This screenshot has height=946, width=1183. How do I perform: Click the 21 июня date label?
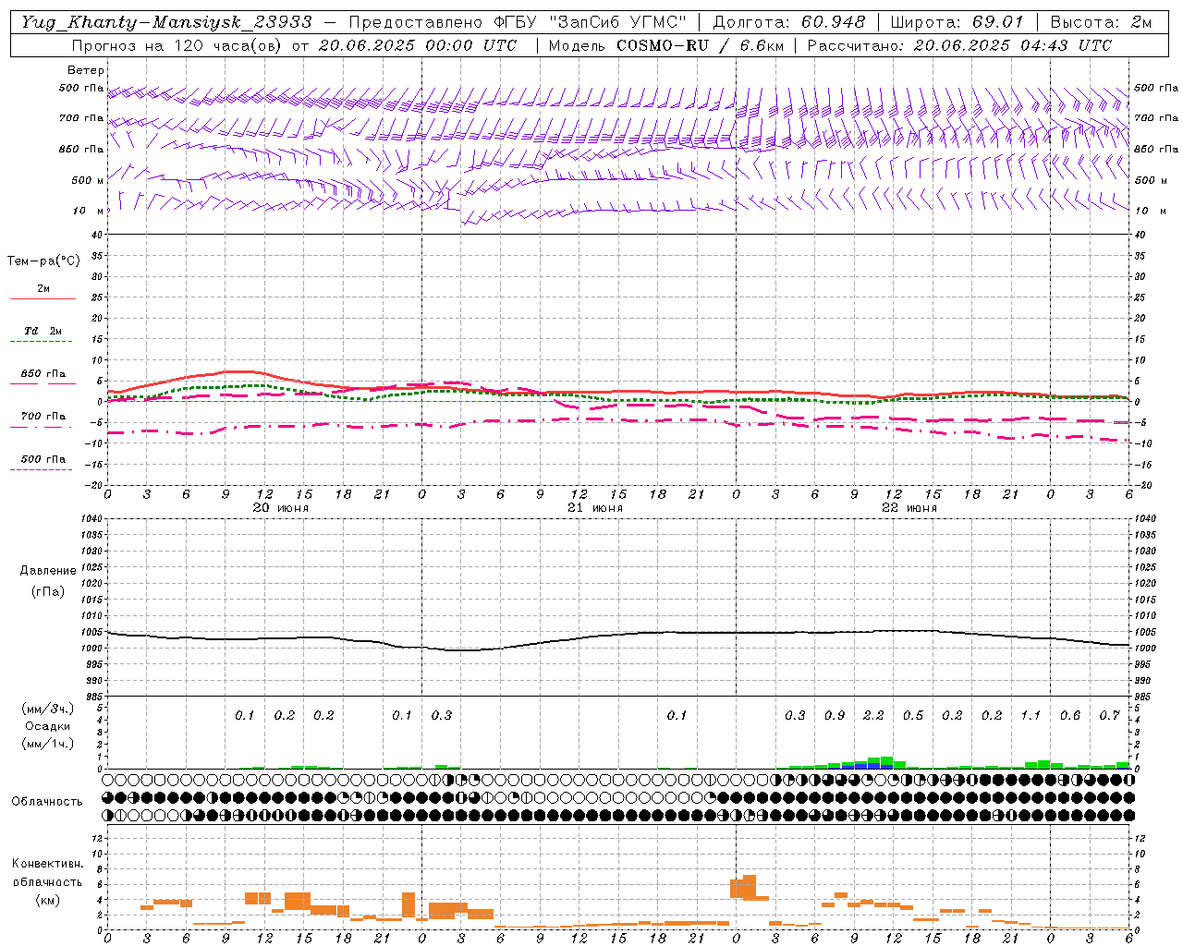[x=595, y=508]
